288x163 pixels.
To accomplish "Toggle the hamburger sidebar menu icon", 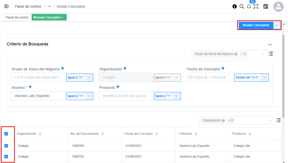I will pos(6,6).
